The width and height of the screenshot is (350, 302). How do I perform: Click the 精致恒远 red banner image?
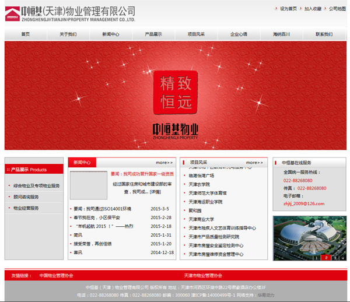[x=176, y=96]
